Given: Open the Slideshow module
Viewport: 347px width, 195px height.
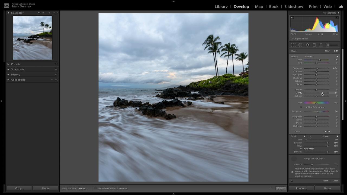Looking at the screenshot, I should (294, 6).
